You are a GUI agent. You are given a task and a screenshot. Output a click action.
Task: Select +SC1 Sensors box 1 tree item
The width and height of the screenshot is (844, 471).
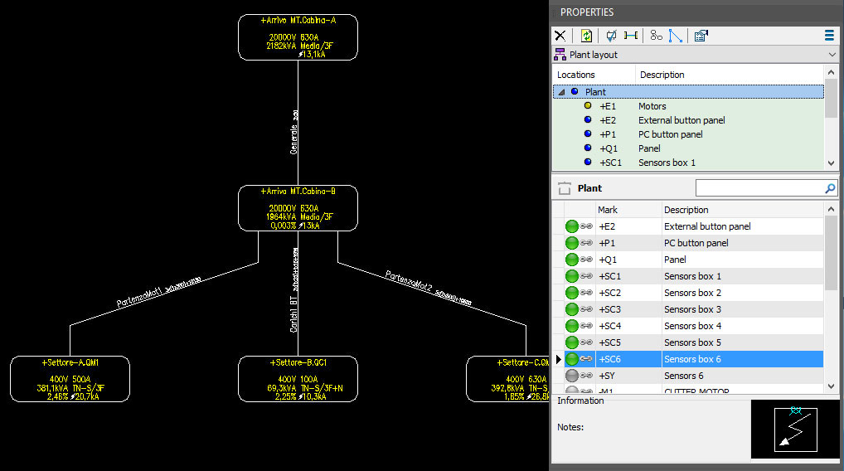click(688, 162)
